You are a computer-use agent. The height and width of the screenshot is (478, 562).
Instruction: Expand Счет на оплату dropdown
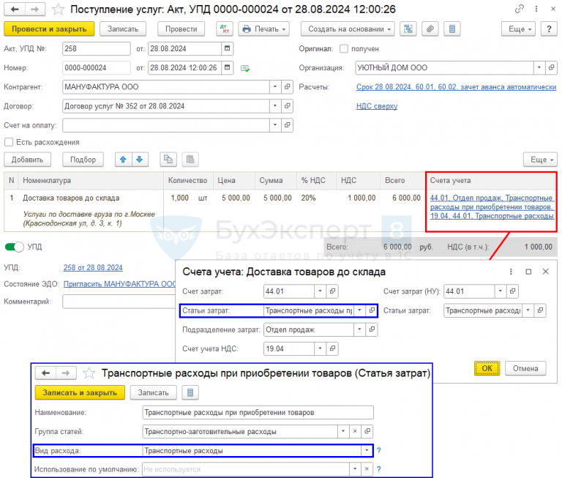[275, 124]
